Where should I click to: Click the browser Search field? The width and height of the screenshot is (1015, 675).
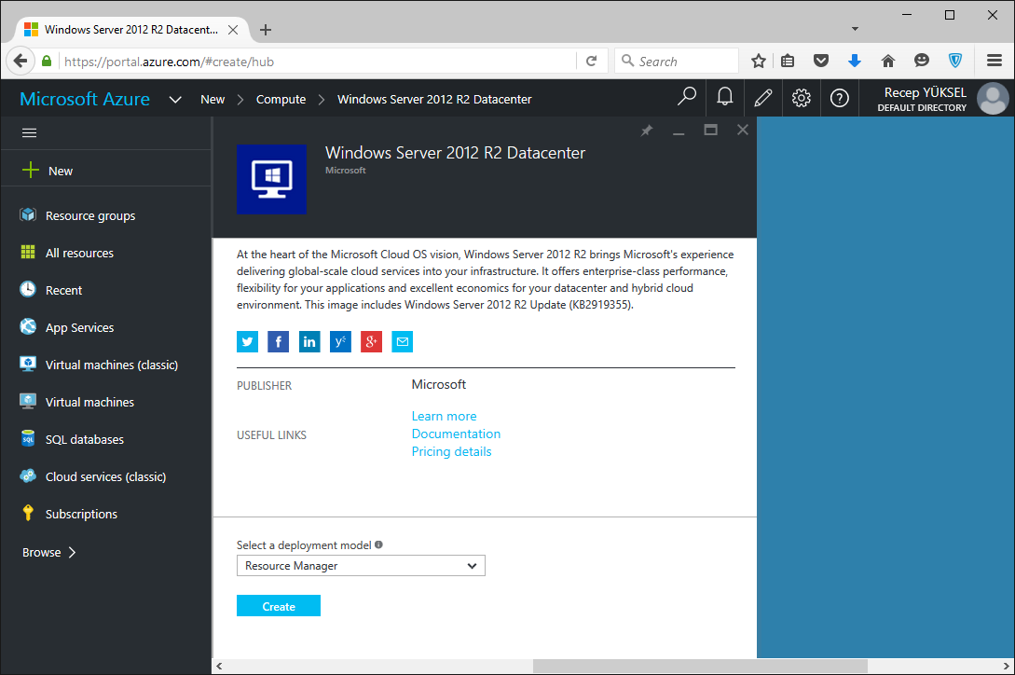click(x=677, y=62)
